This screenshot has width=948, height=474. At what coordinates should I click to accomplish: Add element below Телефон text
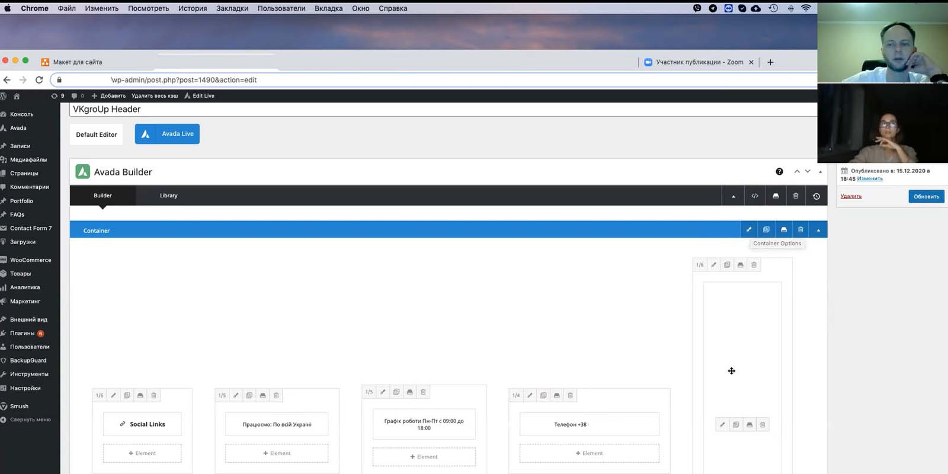click(x=589, y=453)
